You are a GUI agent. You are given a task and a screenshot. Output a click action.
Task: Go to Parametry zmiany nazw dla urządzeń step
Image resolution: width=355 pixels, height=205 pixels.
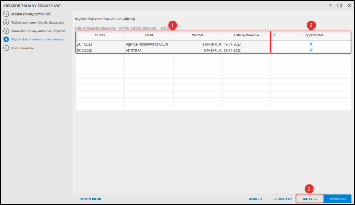click(x=38, y=31)
